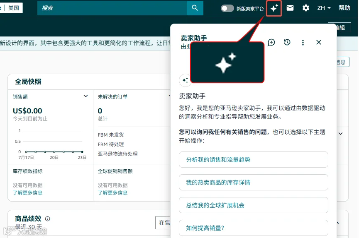Click 了解更多信息 under 全球促销销售额
This screenshot has width=359, height=238.
112,193
